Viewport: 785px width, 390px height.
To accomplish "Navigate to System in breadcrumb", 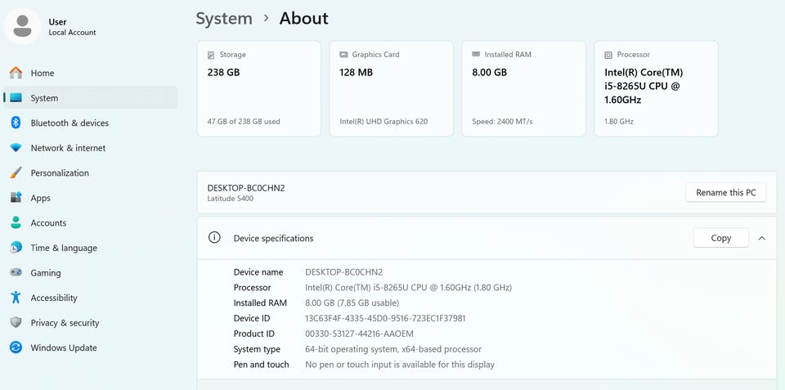I will pyautogui.click(x=224, y=18).
